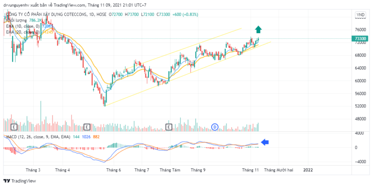Image resolution: width=373 pixels, height=187 pixels.
Task: Click the Tháng 4 time axis label
Action: (63, 170)
